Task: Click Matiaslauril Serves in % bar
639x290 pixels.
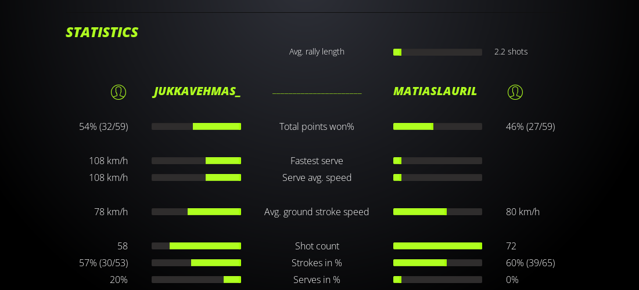Action: (437, 280)
